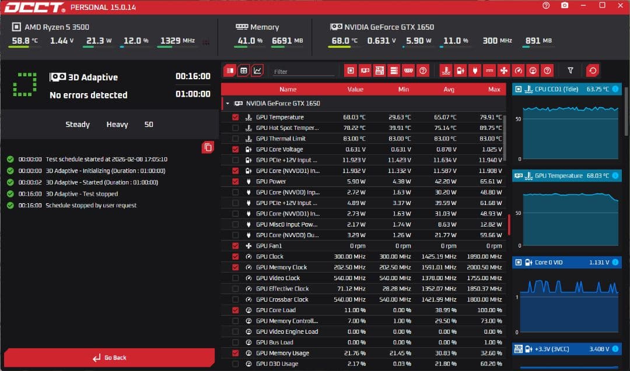This screenshot has width=630, height=371.
Task: Click the reset min/max refresh icon
Action: pos(593,70)
